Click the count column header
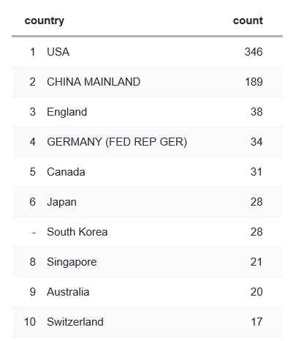The height and width of the screenshot is (341, 296). click(x=248, y=20)
